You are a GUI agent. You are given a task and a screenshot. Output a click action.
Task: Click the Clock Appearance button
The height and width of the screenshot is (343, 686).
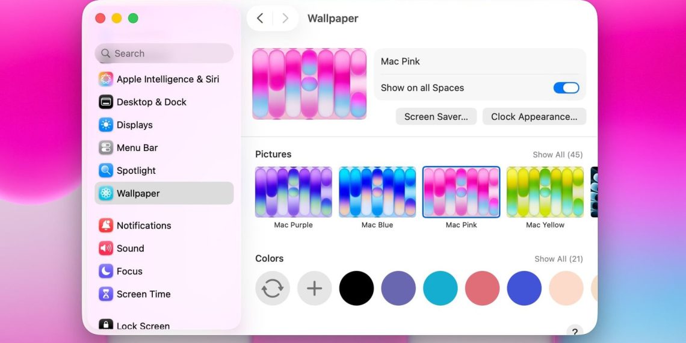[x=534, y=117]
